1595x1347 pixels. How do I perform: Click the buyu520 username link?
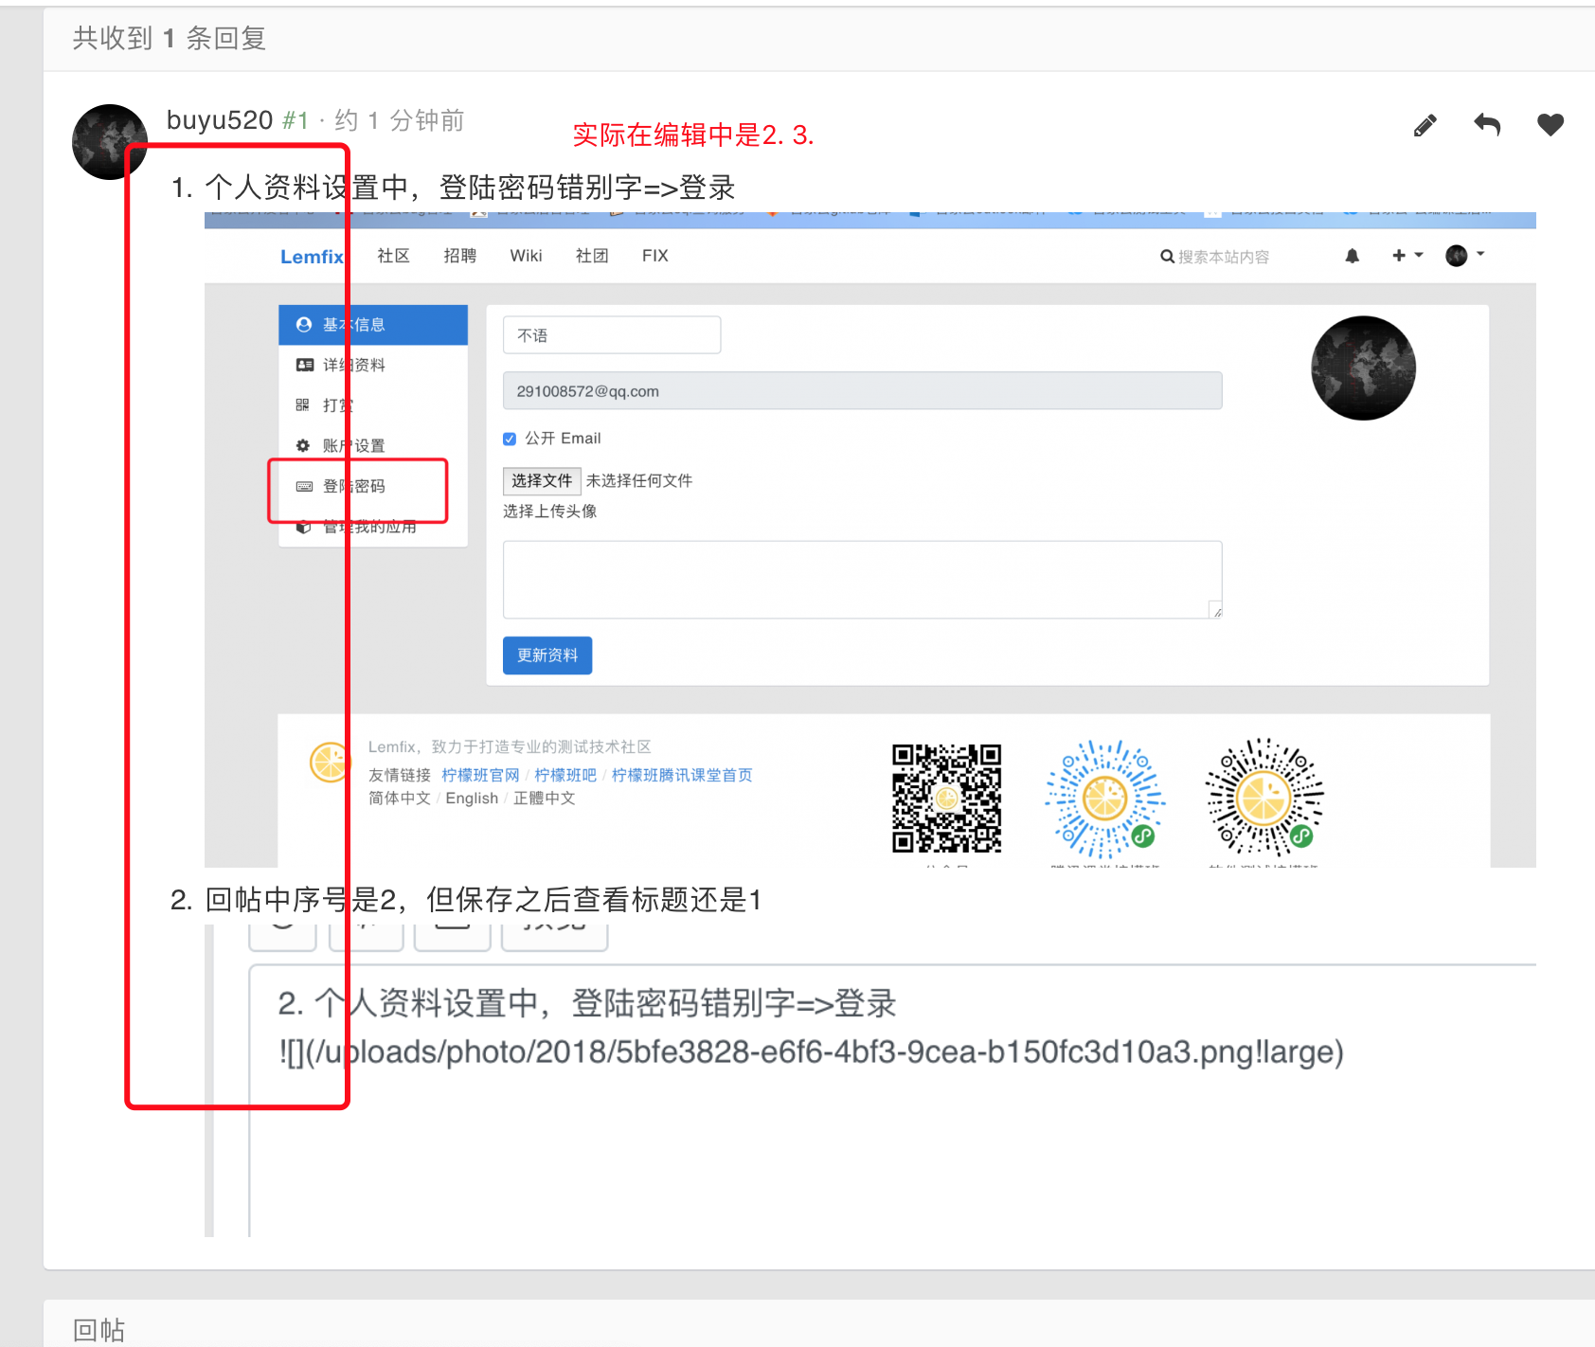coord(220,120)
